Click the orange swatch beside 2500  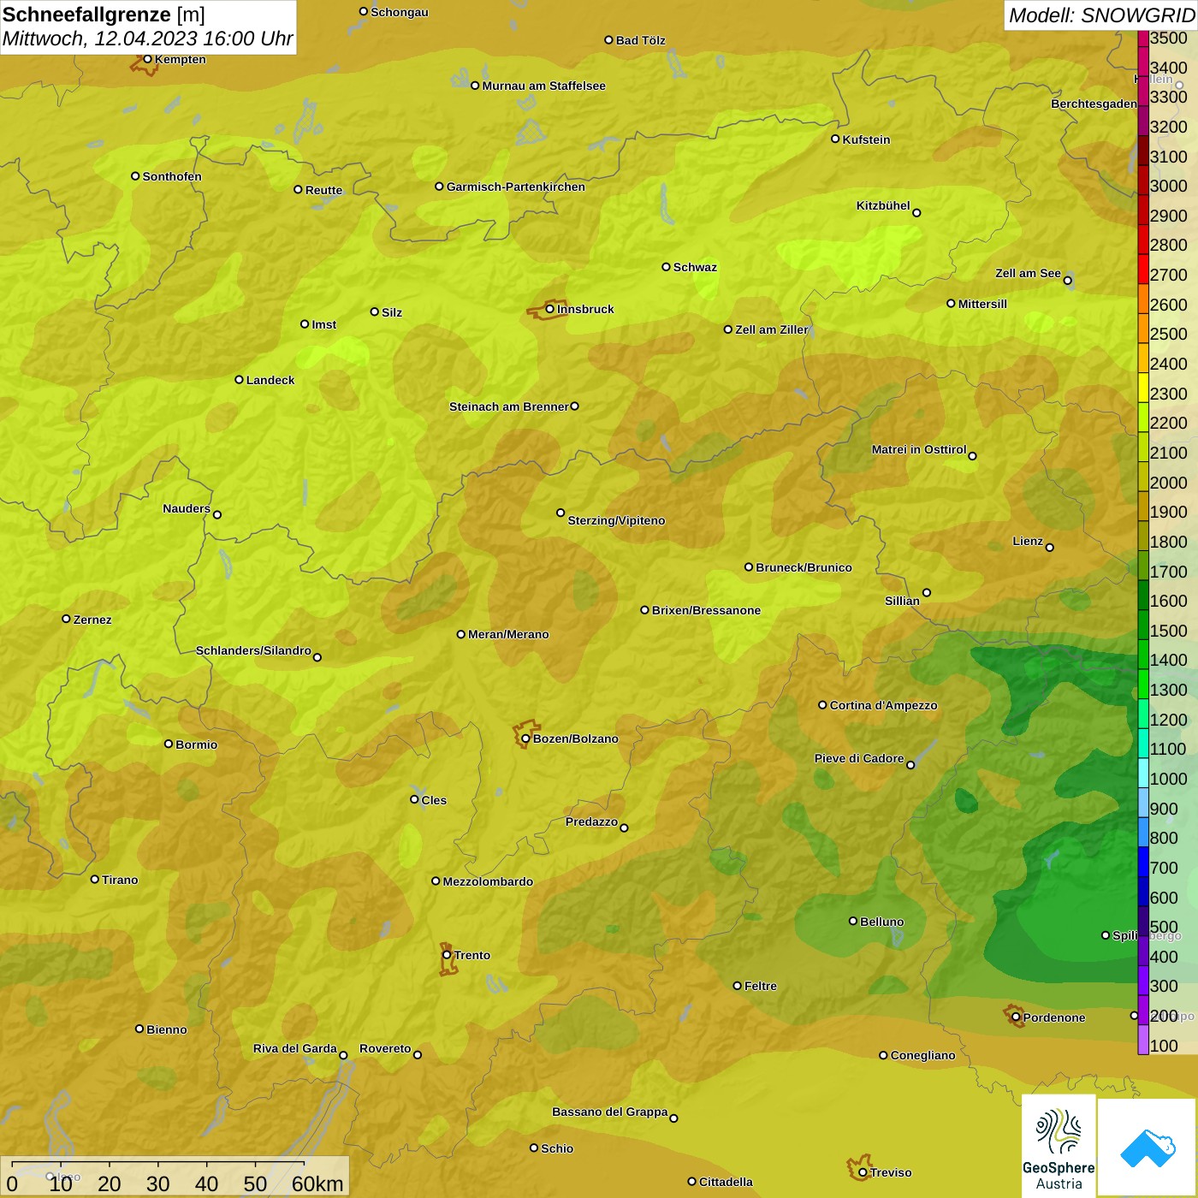point(1143,328)
